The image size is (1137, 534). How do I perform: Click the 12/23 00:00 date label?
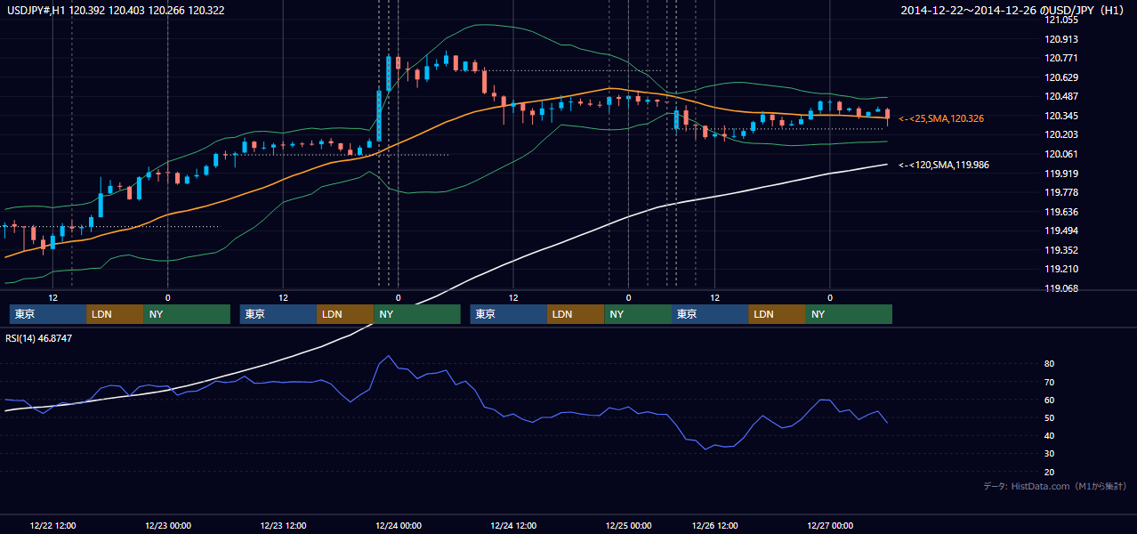point(168,526)
